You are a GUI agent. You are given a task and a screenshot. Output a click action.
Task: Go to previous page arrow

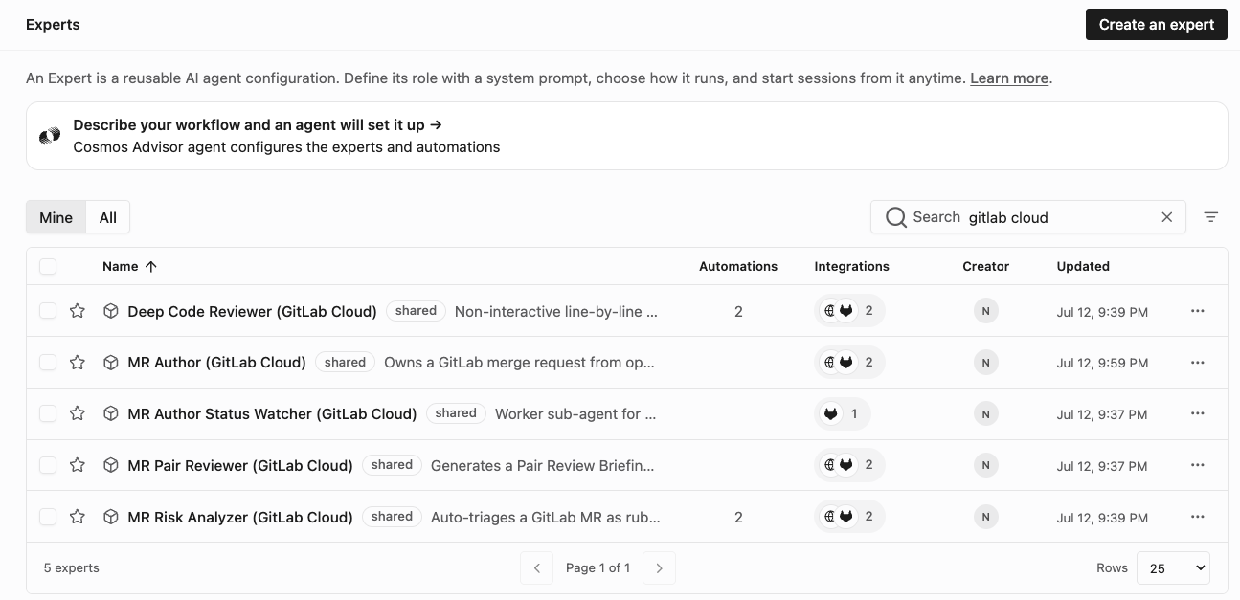[537, 567]
